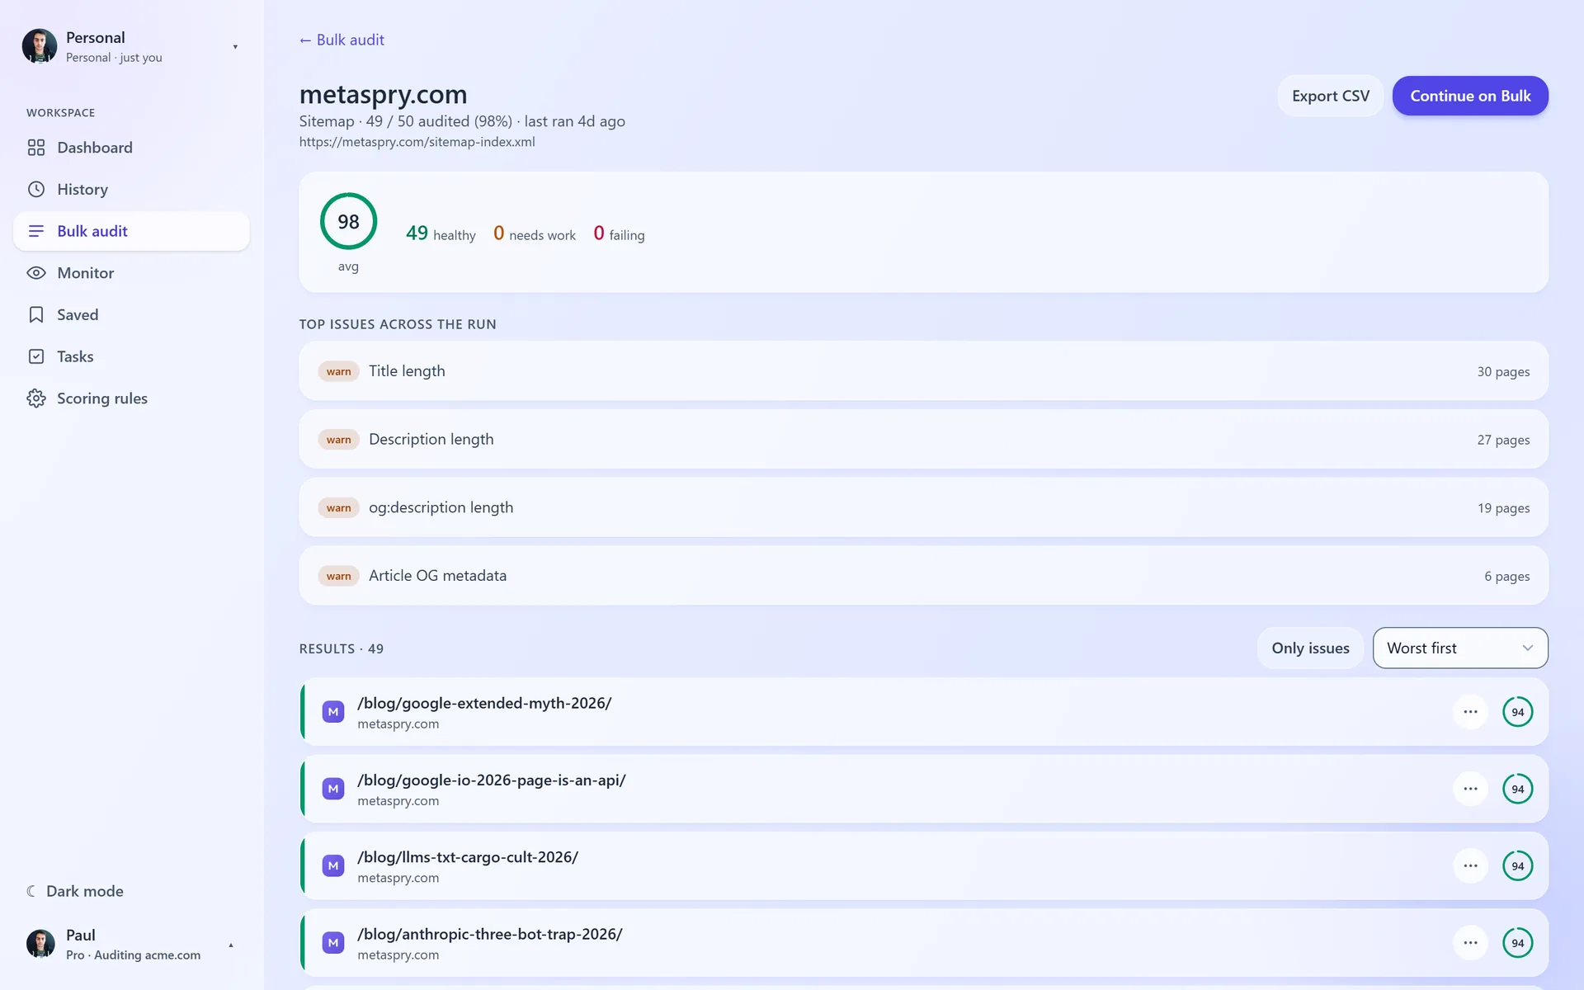Screen dimensions: 1584x990
Task: Open more options for google-extended-myth-2026 row
Action: [1470, 712]
